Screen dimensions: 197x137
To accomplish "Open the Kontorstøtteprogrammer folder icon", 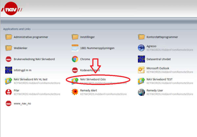I will tap(141, 37).
